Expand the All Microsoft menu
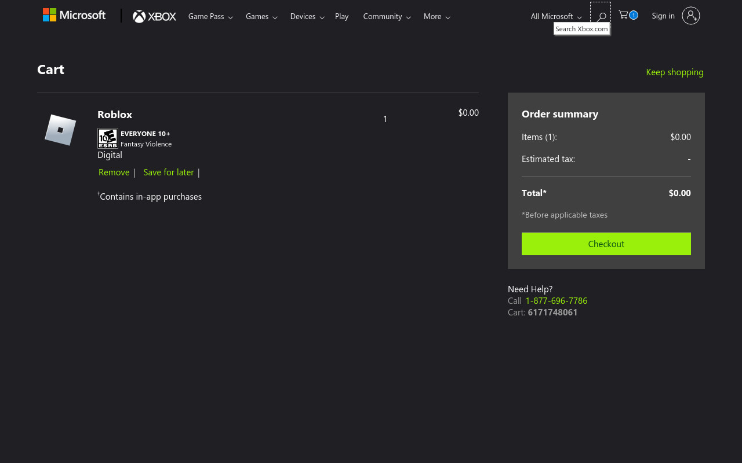The width and height of the screenshot is (742, 463). click(556, 16)
